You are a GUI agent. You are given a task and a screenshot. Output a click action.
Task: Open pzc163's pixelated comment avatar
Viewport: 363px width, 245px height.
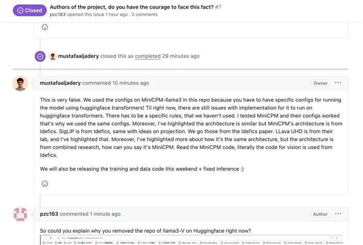pyautogui.click(x=20, y=215)
